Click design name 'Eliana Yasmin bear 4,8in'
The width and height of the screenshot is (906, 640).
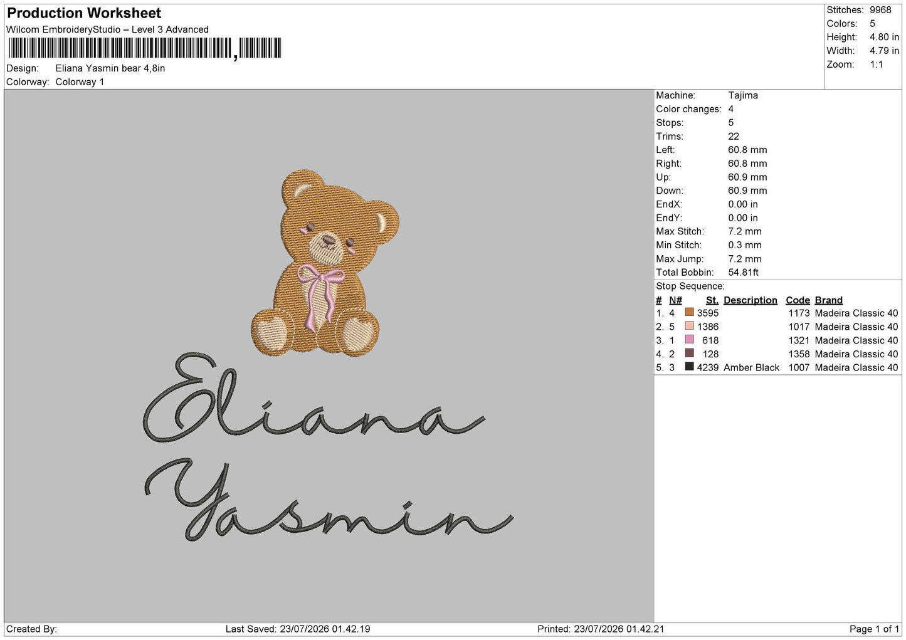tap(110, 68)
